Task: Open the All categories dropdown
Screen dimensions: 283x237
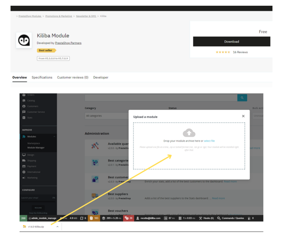Action: 107,116
